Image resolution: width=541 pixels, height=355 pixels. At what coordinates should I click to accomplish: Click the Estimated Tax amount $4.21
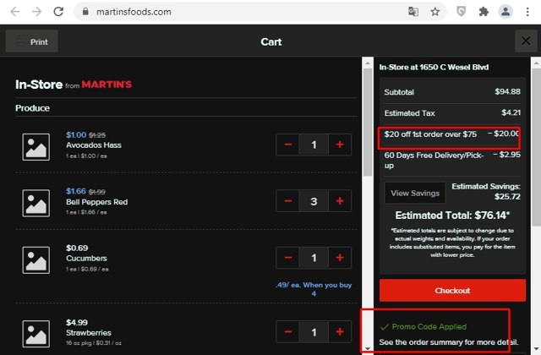[511, 112]
